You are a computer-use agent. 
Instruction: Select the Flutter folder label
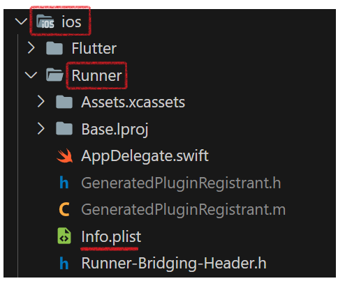[94, 48]
